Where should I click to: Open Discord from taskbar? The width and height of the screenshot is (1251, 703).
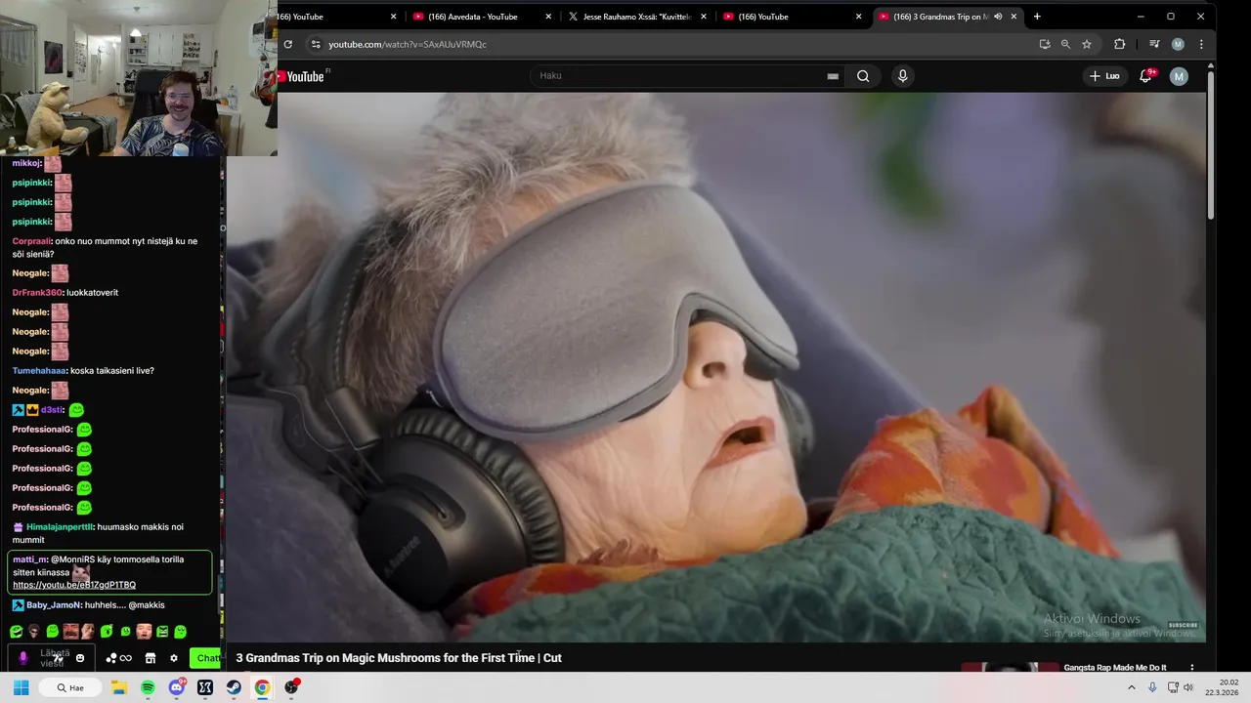[177, 687]
